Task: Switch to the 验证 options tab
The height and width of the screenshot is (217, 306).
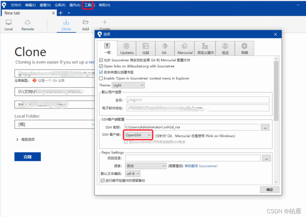Action: [225, 49]
